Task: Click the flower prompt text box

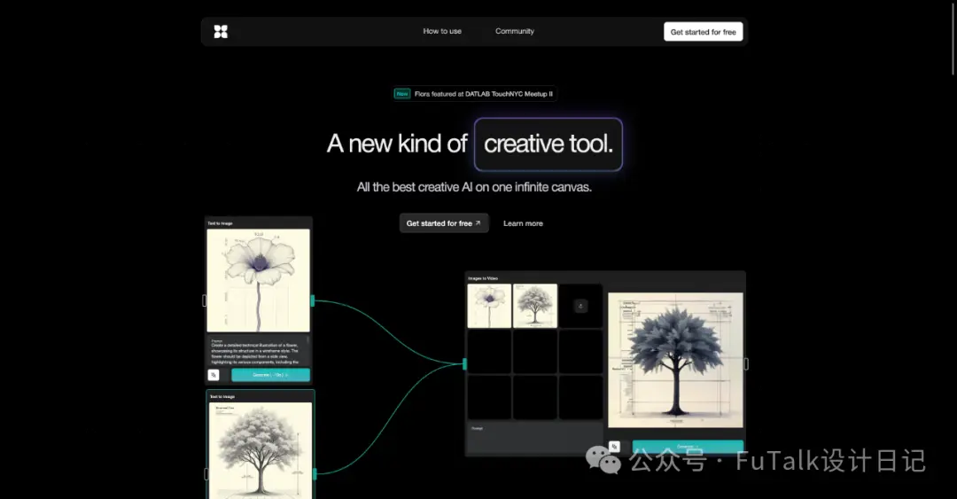Action: coord(258,351)
